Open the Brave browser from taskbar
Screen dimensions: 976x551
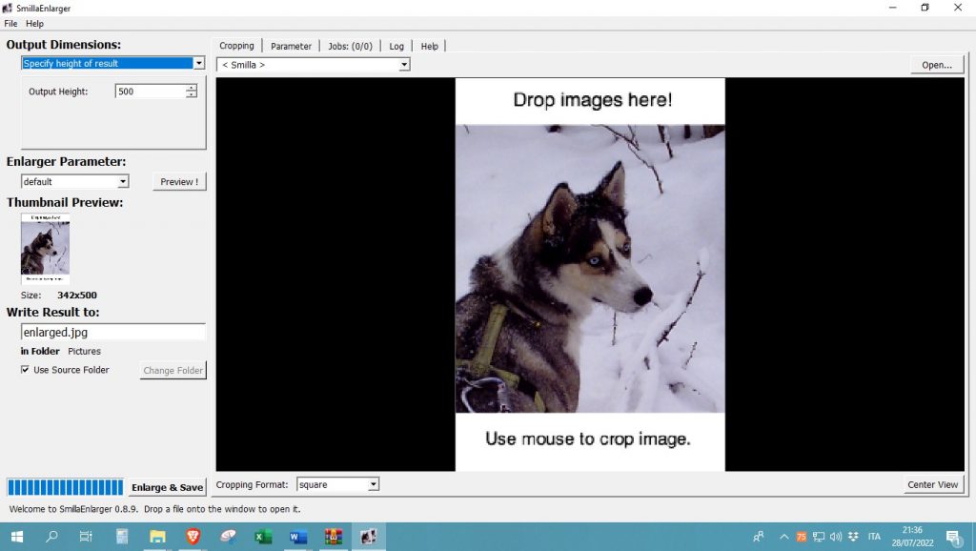pos(193,537)
